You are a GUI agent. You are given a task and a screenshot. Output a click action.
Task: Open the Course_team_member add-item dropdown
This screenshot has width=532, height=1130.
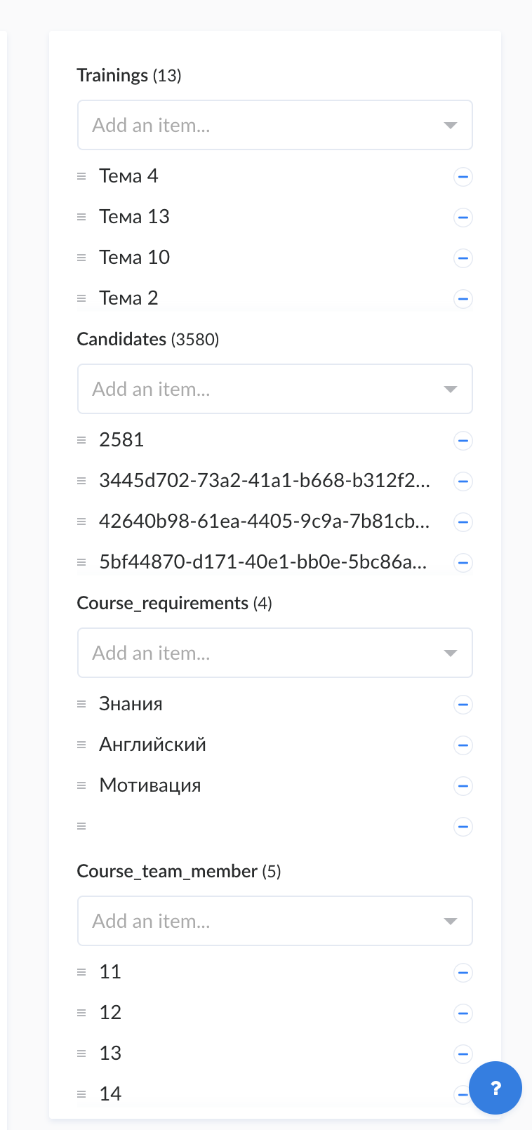pyautogui.click(x=450, y=921)
